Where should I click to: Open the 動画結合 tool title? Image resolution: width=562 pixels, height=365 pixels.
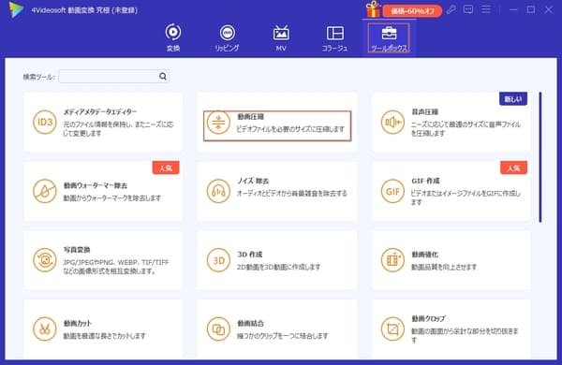coord(250,323)
